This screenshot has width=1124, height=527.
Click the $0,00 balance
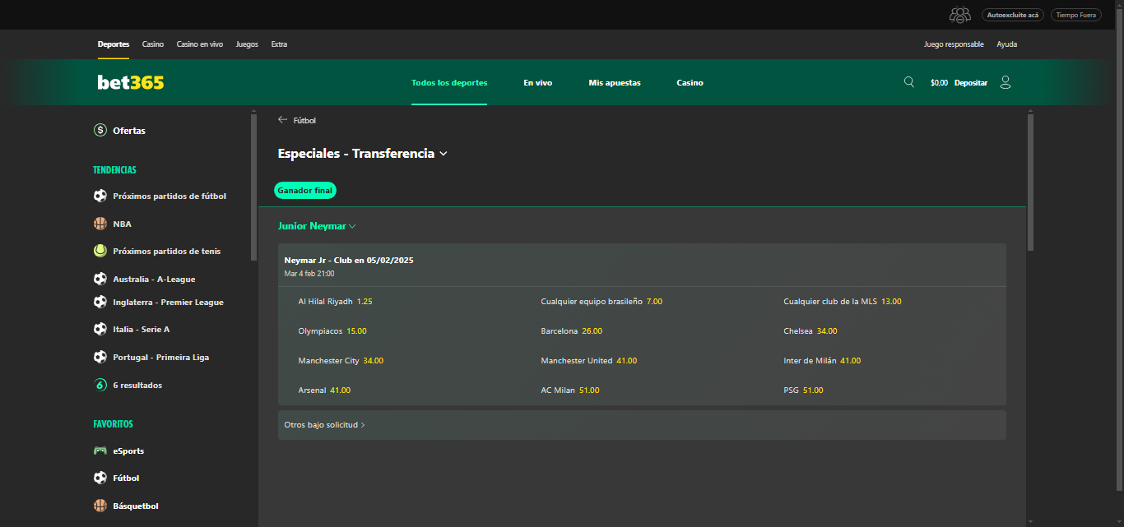pos(939,83)
